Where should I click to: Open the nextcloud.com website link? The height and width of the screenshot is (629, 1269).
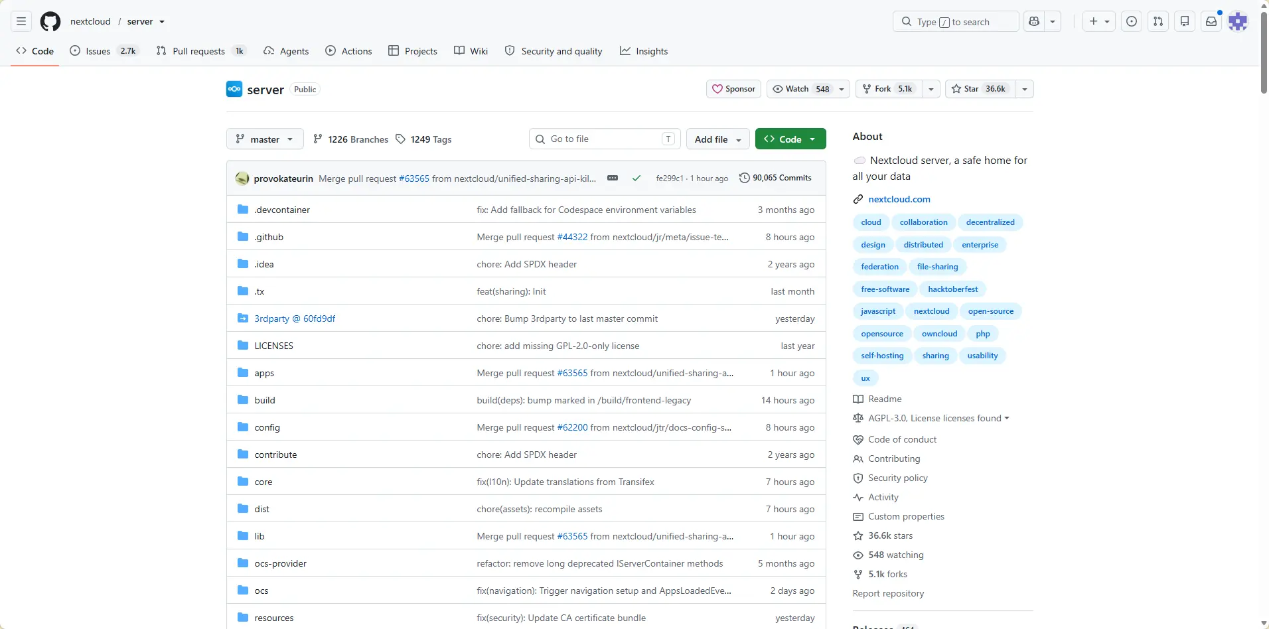[899, 199]
